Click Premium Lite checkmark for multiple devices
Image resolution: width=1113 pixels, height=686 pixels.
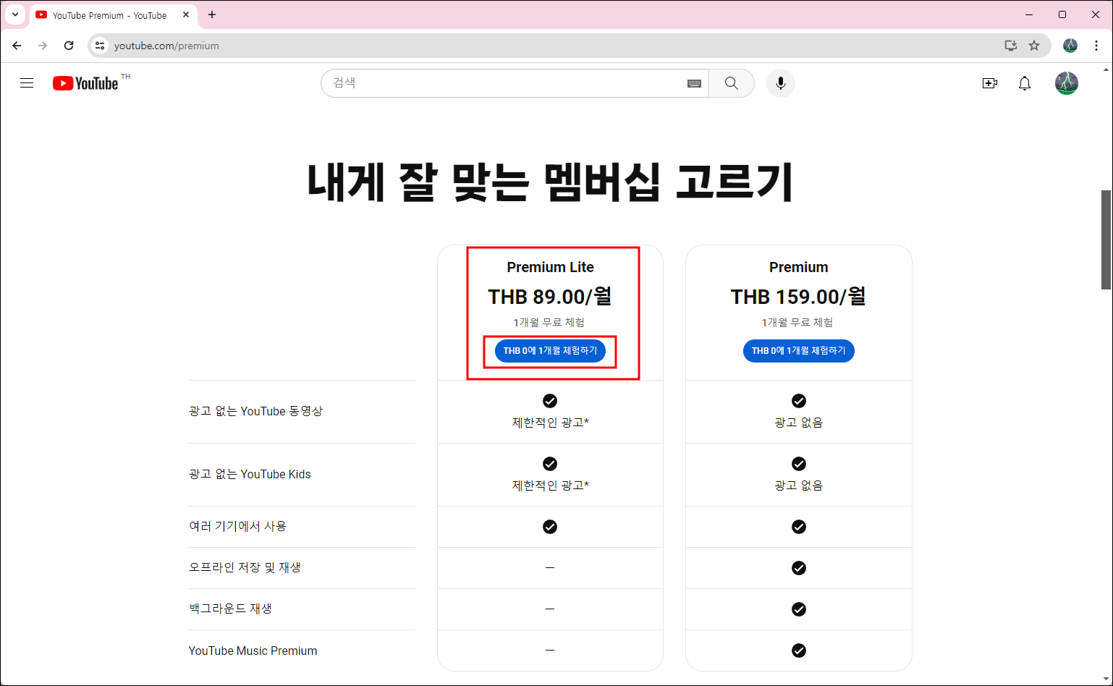pyautogui.click(x=550, y=527)
